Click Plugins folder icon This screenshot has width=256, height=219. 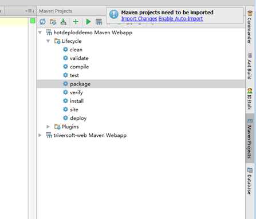(x=57, y=127)
